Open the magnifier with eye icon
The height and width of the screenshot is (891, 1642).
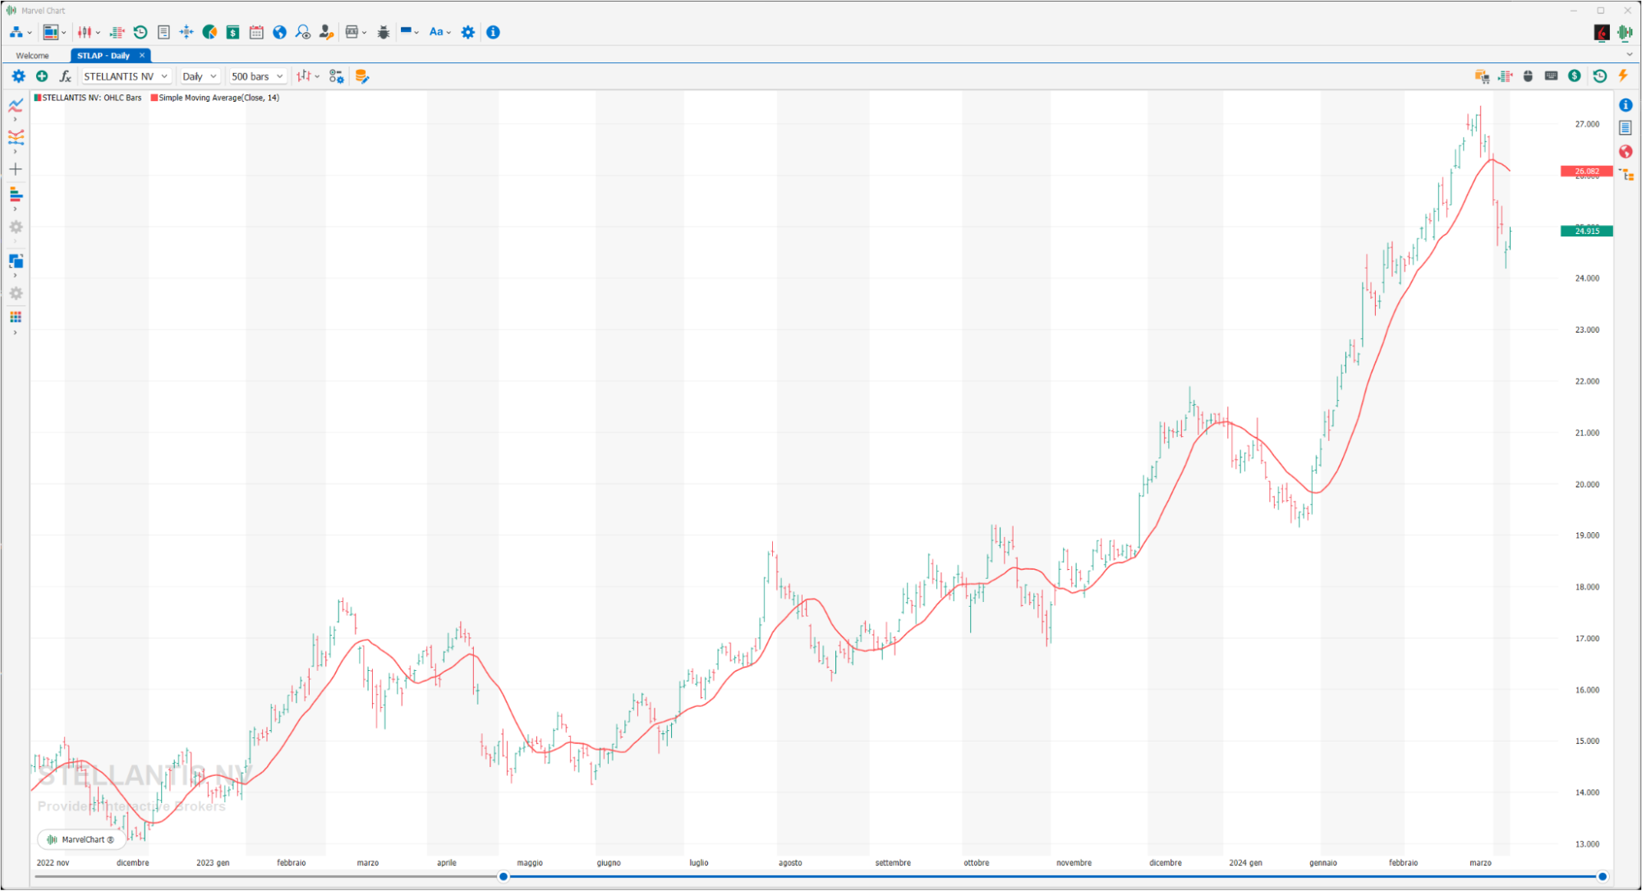tap(303, 32)
